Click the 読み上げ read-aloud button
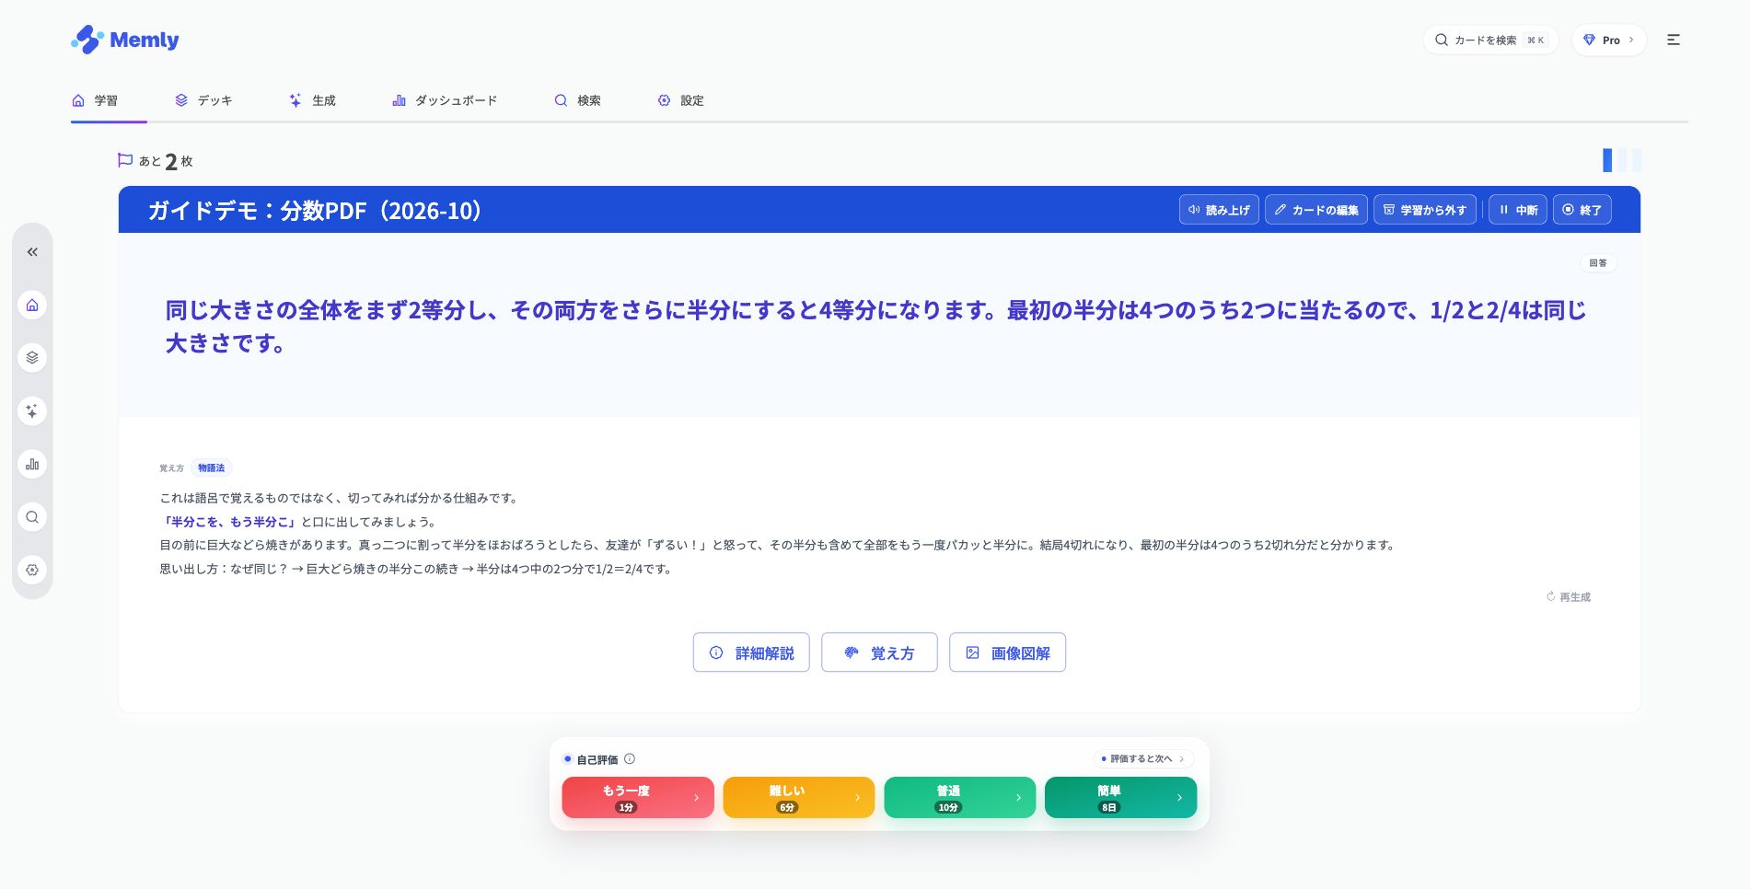Image resolution: width=1750 pixels, height=889 pixels. click(x=1219, y=210)
